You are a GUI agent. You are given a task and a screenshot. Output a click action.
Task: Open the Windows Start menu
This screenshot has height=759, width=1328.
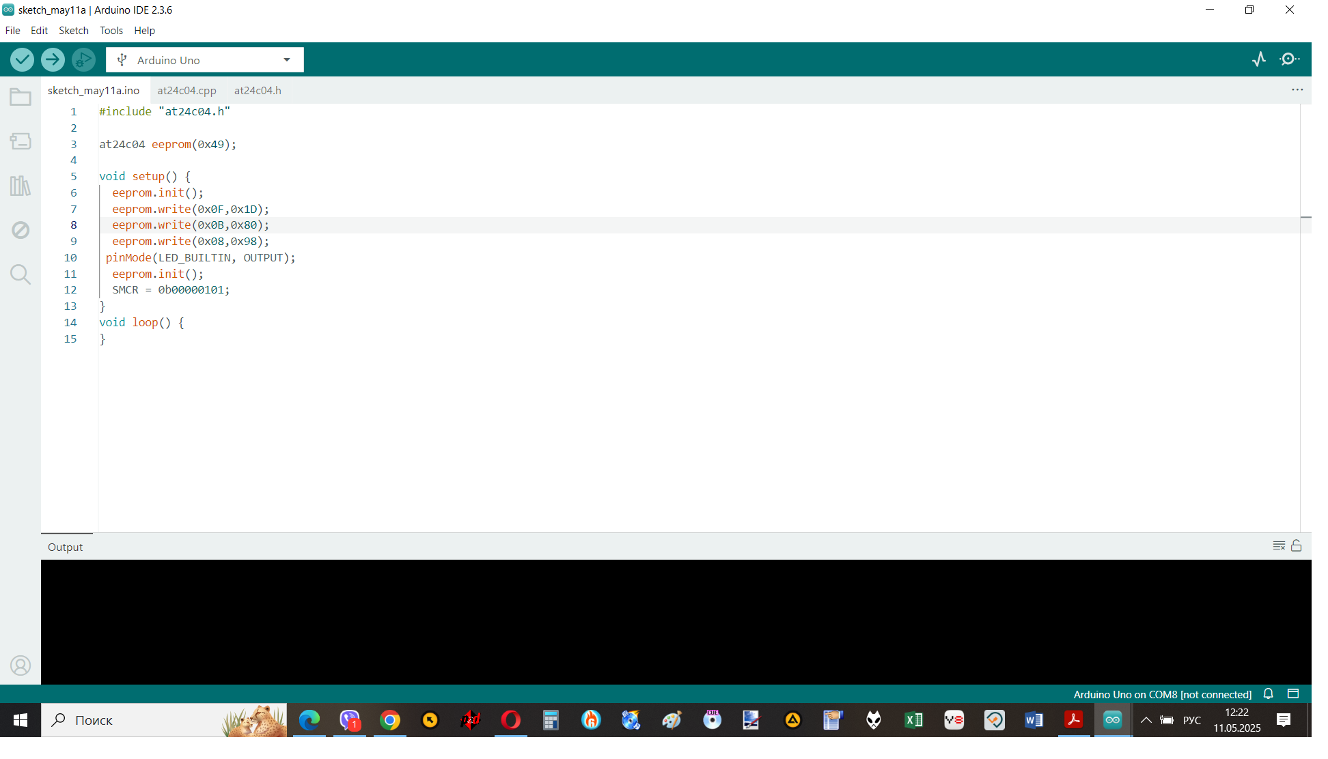click(x=20, y=720)
